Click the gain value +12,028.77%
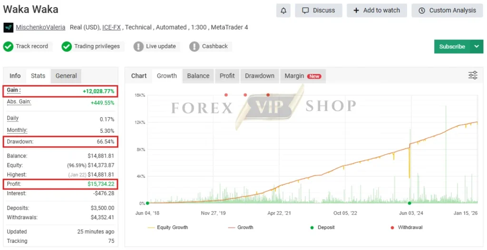Image resolution: width=487 pixels, height=250 pixels. (98, 92)
